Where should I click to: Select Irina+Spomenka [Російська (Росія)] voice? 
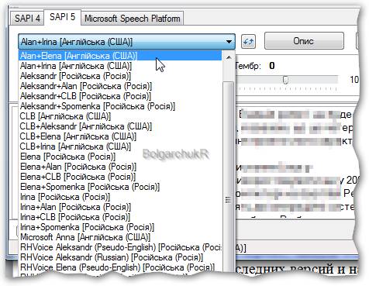click(x=120, y=227)
